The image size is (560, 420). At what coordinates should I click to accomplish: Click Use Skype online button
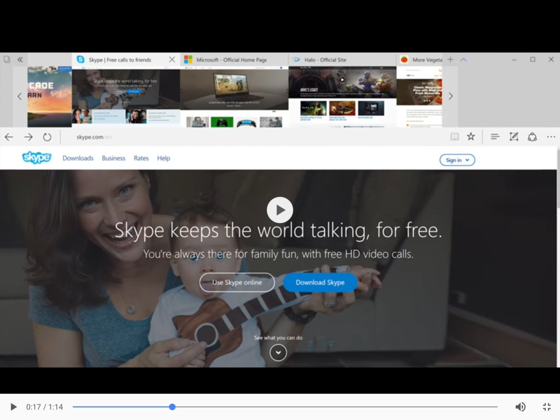(237, 283)
